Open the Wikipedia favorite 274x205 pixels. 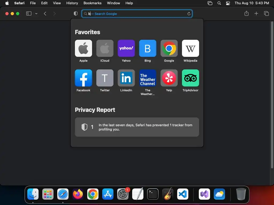pos(190,48)
